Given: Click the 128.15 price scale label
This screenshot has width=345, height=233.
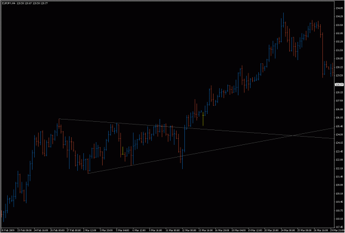Looking at the screenshot, I should [x=339, y=93].
